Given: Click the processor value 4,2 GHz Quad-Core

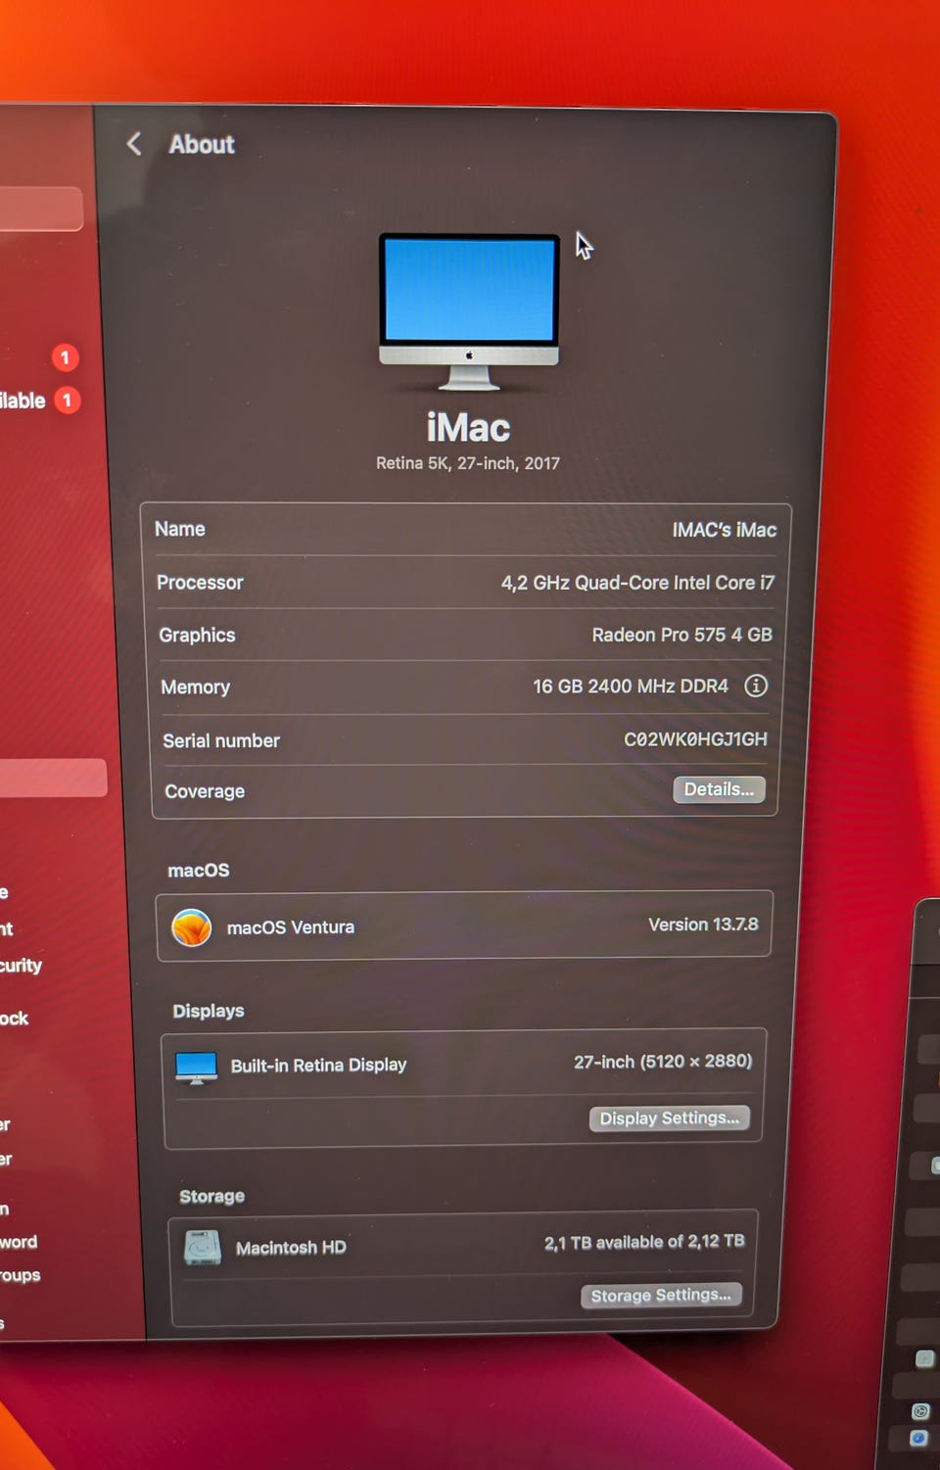Looking at the screenshot, I should [x=638, y=583].
